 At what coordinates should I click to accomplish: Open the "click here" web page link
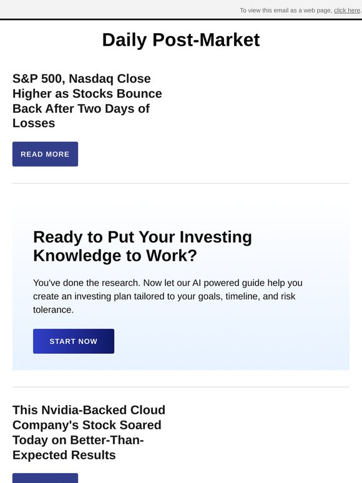347,11
